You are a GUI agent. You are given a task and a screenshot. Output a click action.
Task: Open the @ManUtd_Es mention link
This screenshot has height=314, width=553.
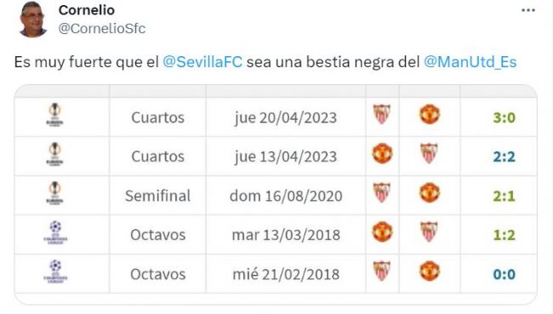coord(470,62)
